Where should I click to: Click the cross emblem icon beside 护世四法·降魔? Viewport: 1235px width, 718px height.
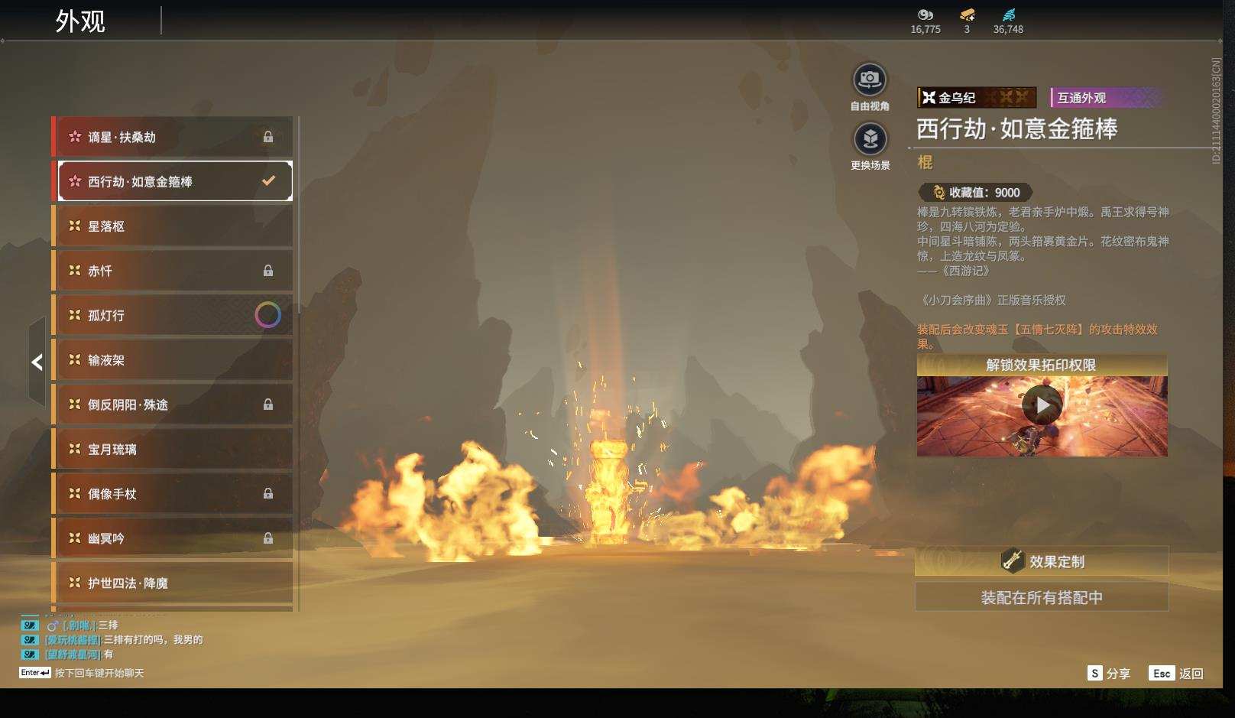(75, 583)
